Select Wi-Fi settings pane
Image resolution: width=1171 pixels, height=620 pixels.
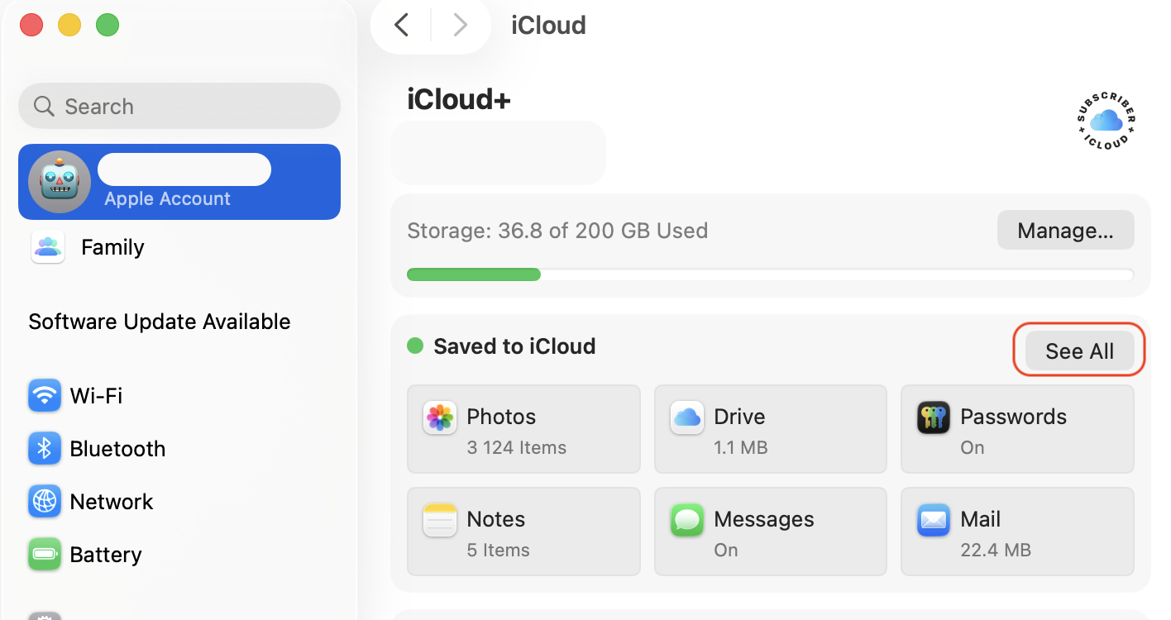click(x=179, y=395)
